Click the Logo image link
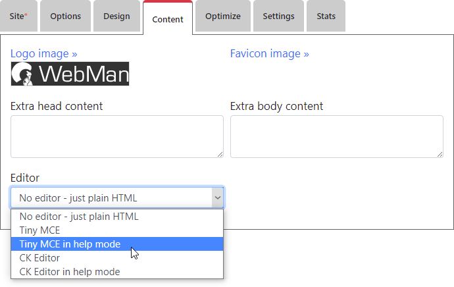 (44, 53)
